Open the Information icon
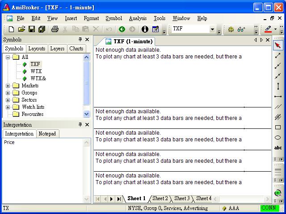The image size is (286, 214). (x=145, y=29)
